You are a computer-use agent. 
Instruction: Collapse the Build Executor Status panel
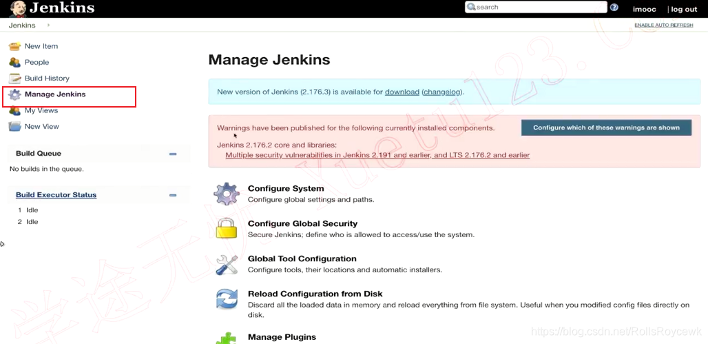point(172,195)
